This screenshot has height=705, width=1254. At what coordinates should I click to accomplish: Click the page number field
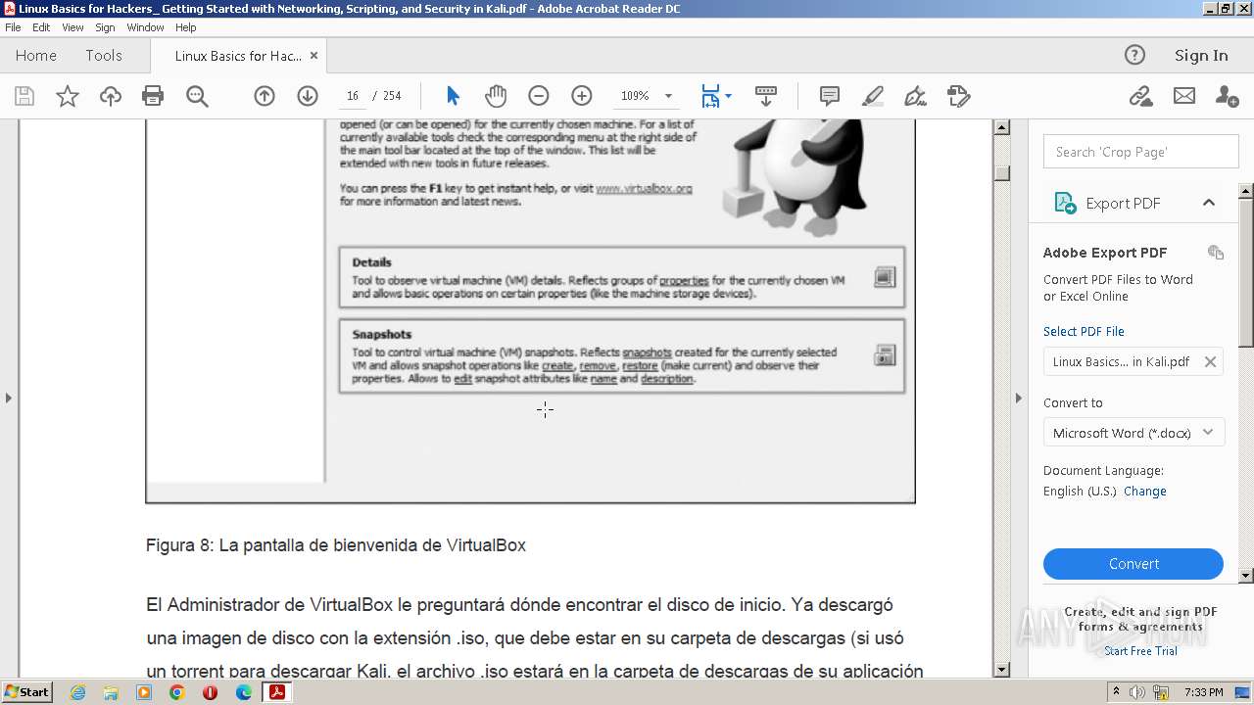coord(353,96)
